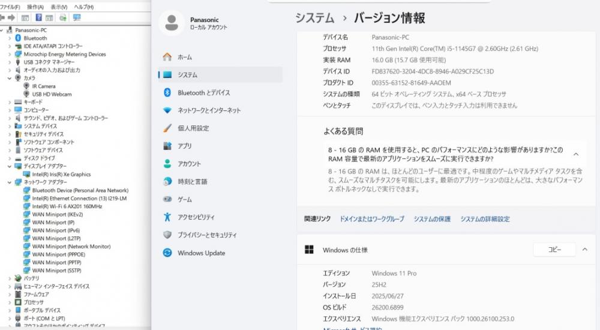Expand the セキュリティ デバイス category
This screenshot has height=330, width=600.
tap(10, 134)
